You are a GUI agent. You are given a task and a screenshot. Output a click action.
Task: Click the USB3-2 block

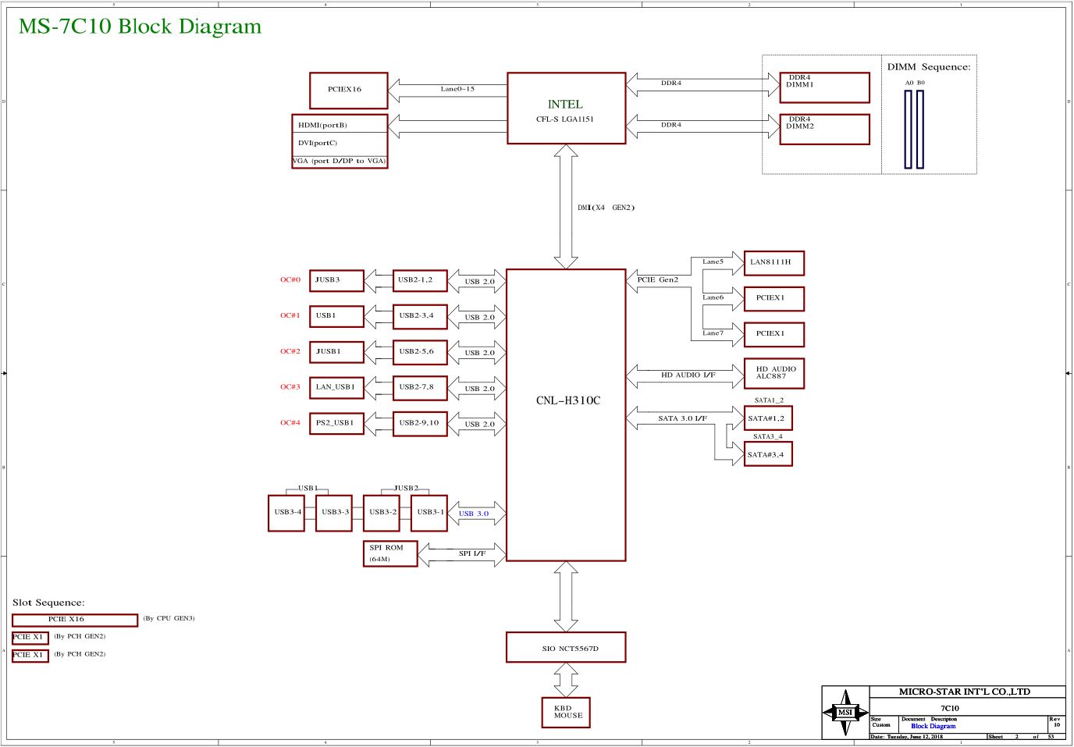(x=382, y=514)
